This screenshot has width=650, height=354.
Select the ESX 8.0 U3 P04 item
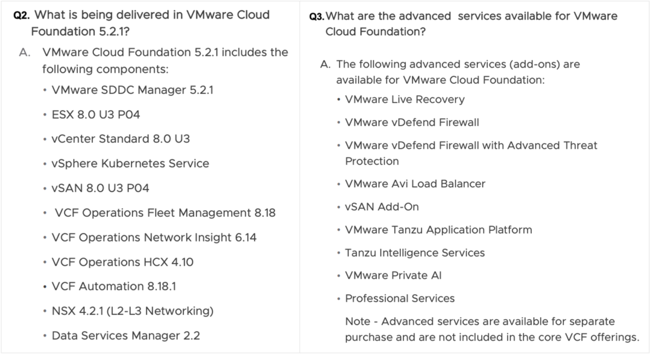[96, 114]
